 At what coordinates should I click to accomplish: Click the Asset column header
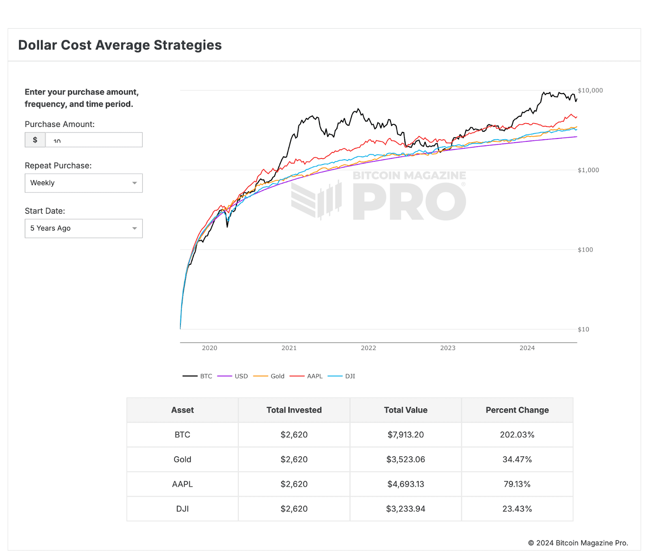click(183, 410)
